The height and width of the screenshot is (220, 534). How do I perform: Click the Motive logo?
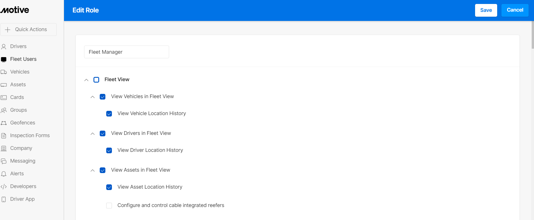click(x=15, y=10)
